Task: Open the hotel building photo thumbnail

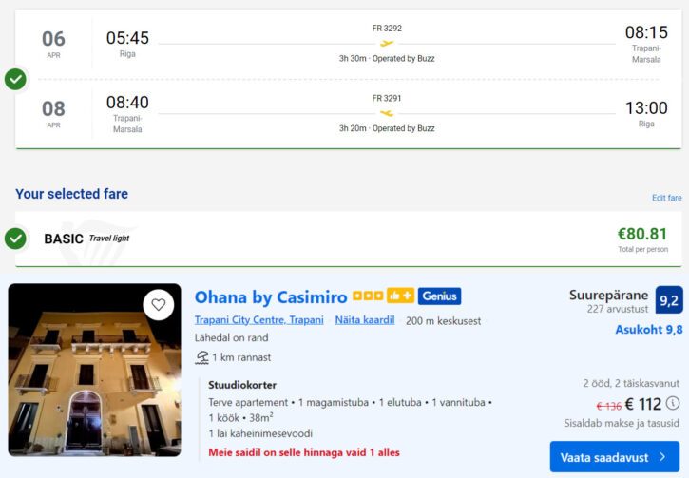Action: [x=94, y=371]
